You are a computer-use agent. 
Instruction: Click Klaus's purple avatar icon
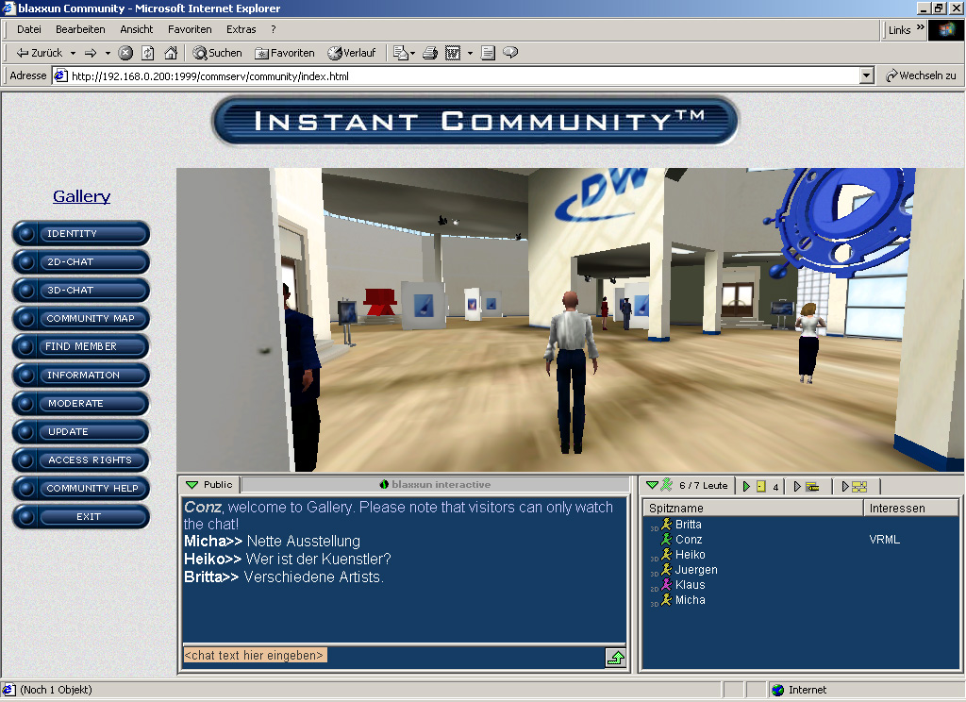(667, 585)
